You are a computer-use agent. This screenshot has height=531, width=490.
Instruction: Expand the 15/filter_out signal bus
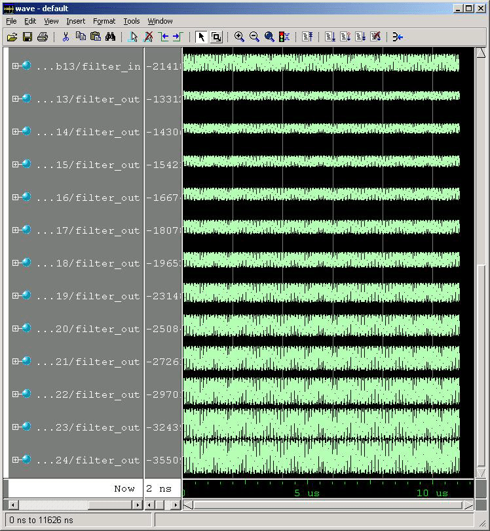coord(15,164)
